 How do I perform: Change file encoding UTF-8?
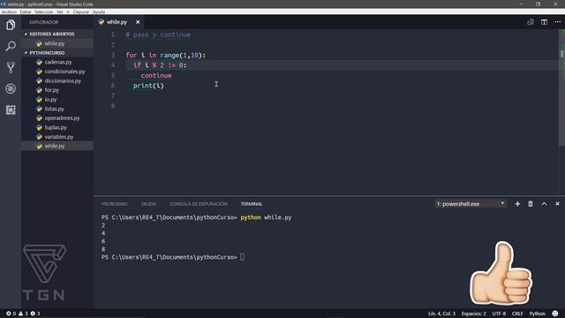click(x=499, y=314)
